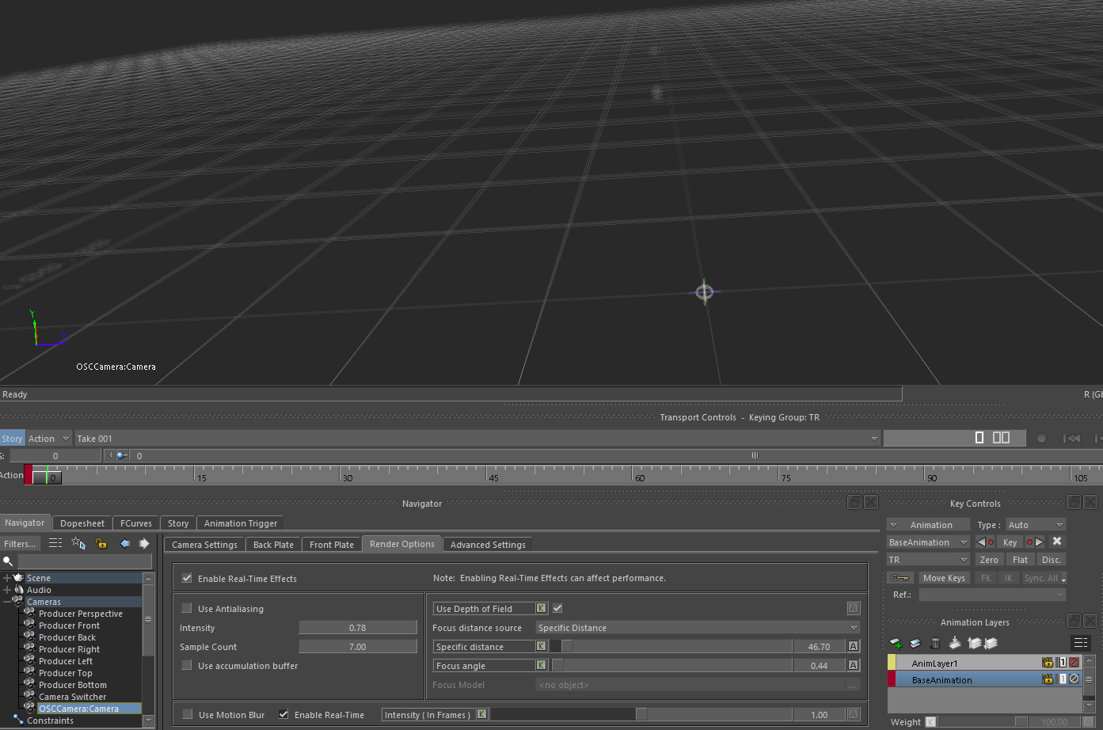Viewport: 1103px width, 730px height.
Task: Click the Flat button
Action: tap(1021, 560)
